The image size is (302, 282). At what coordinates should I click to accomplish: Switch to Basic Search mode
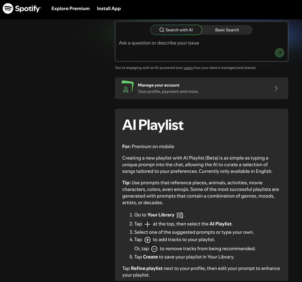click(x=227, y=30)
